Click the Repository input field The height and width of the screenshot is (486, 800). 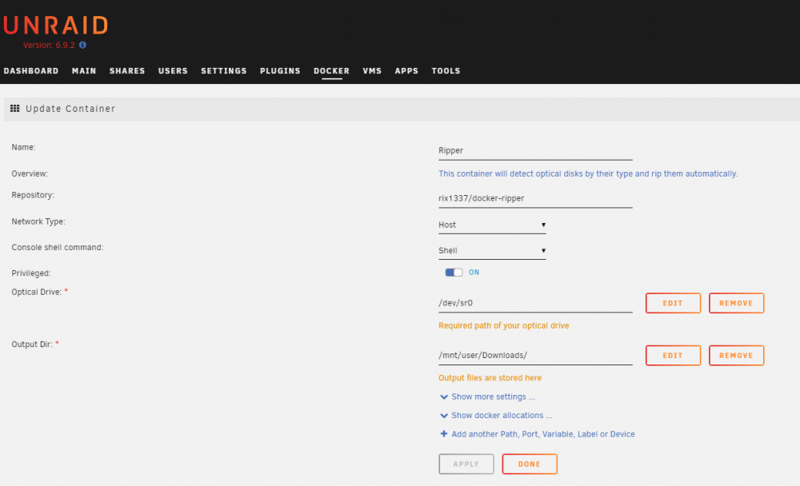tap(535, 198)
